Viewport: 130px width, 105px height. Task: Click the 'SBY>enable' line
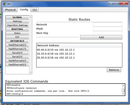coord(13,85)
